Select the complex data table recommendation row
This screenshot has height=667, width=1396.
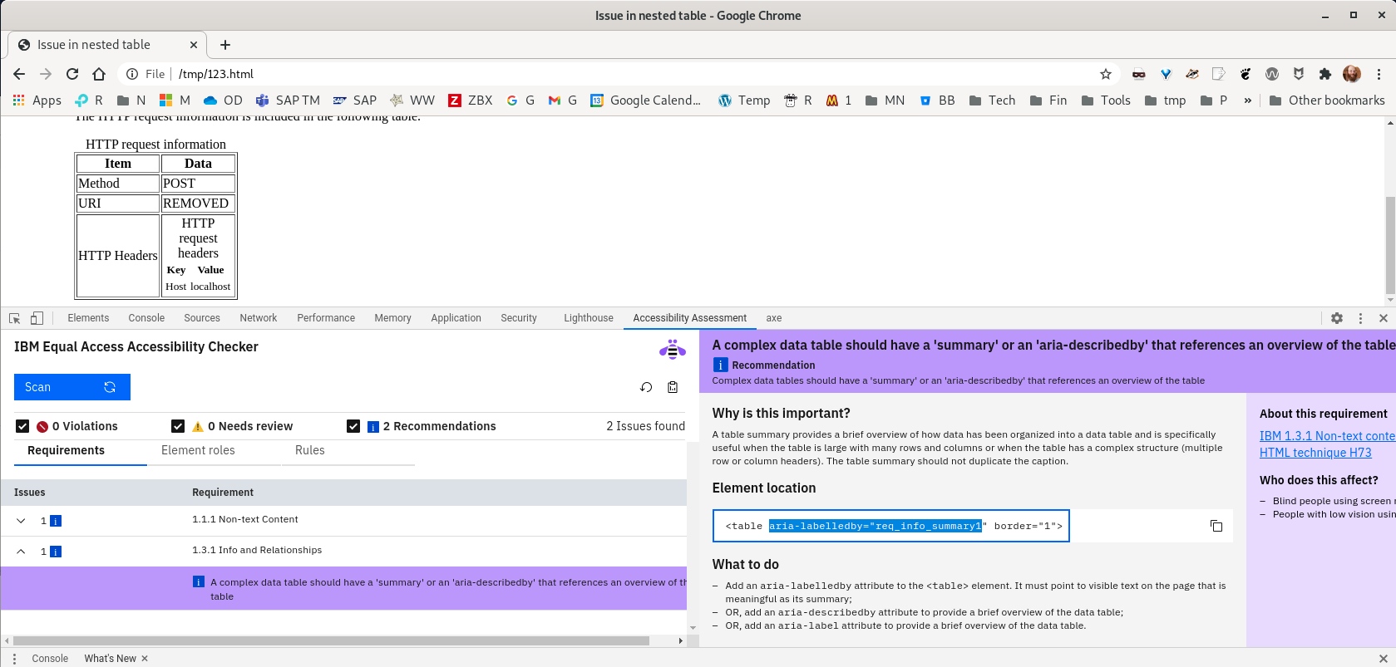coord(344,589)
